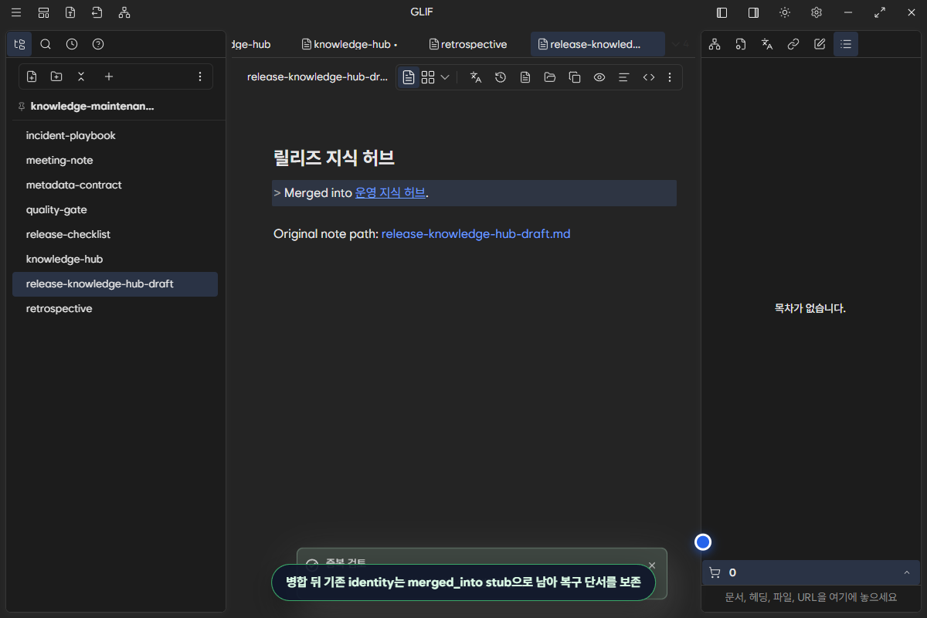
Task: Switch to the release-knowled... tab
Action: [x=597, y=44]
